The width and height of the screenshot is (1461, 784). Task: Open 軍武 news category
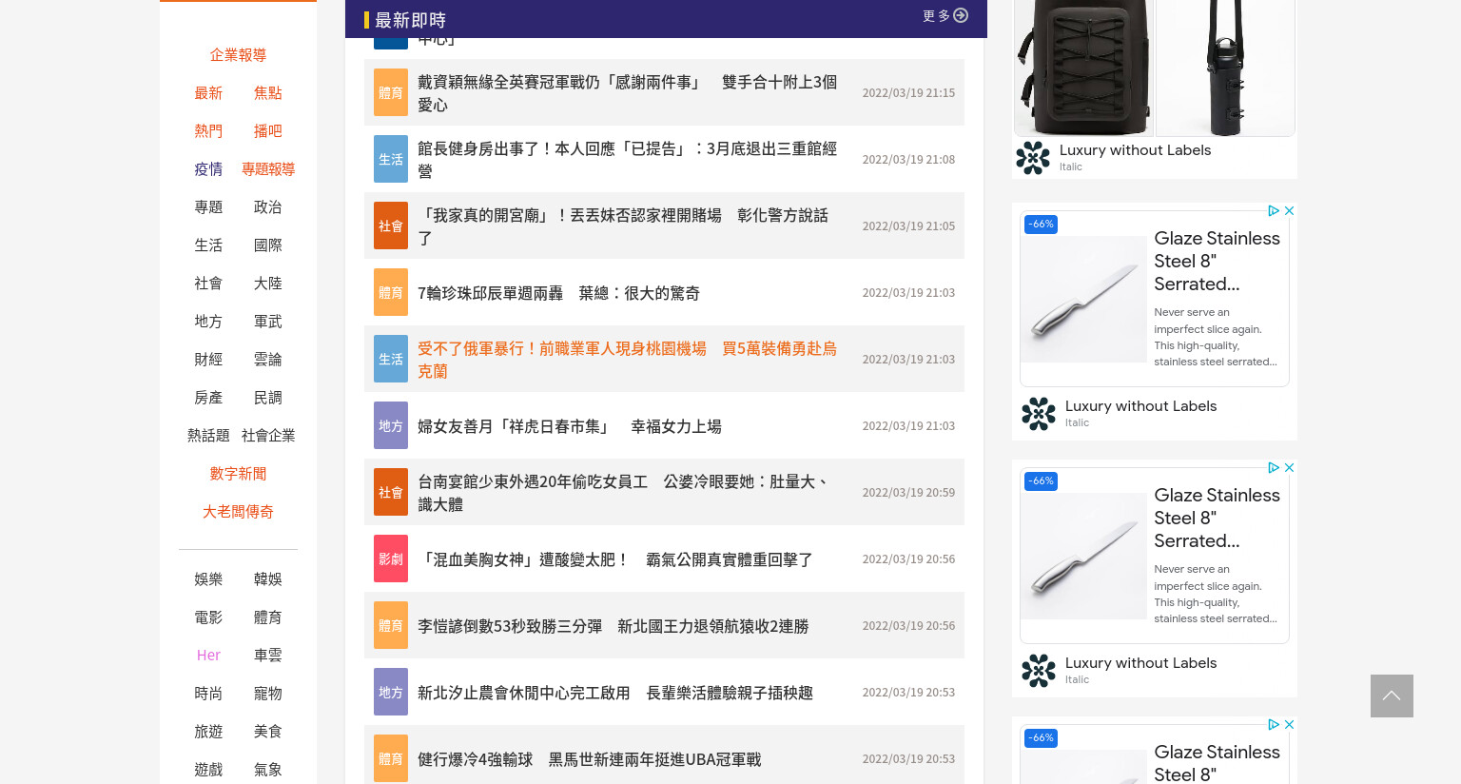(267, 322)
